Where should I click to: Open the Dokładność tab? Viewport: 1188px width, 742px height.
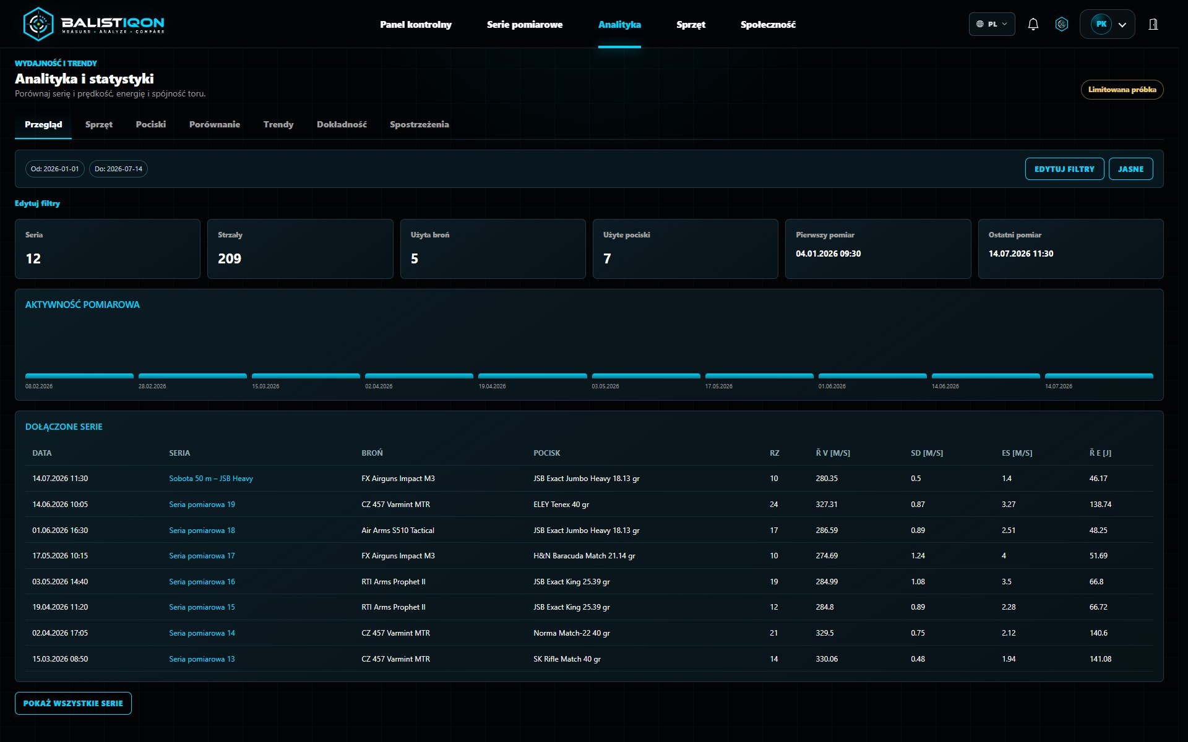[342, 124]
